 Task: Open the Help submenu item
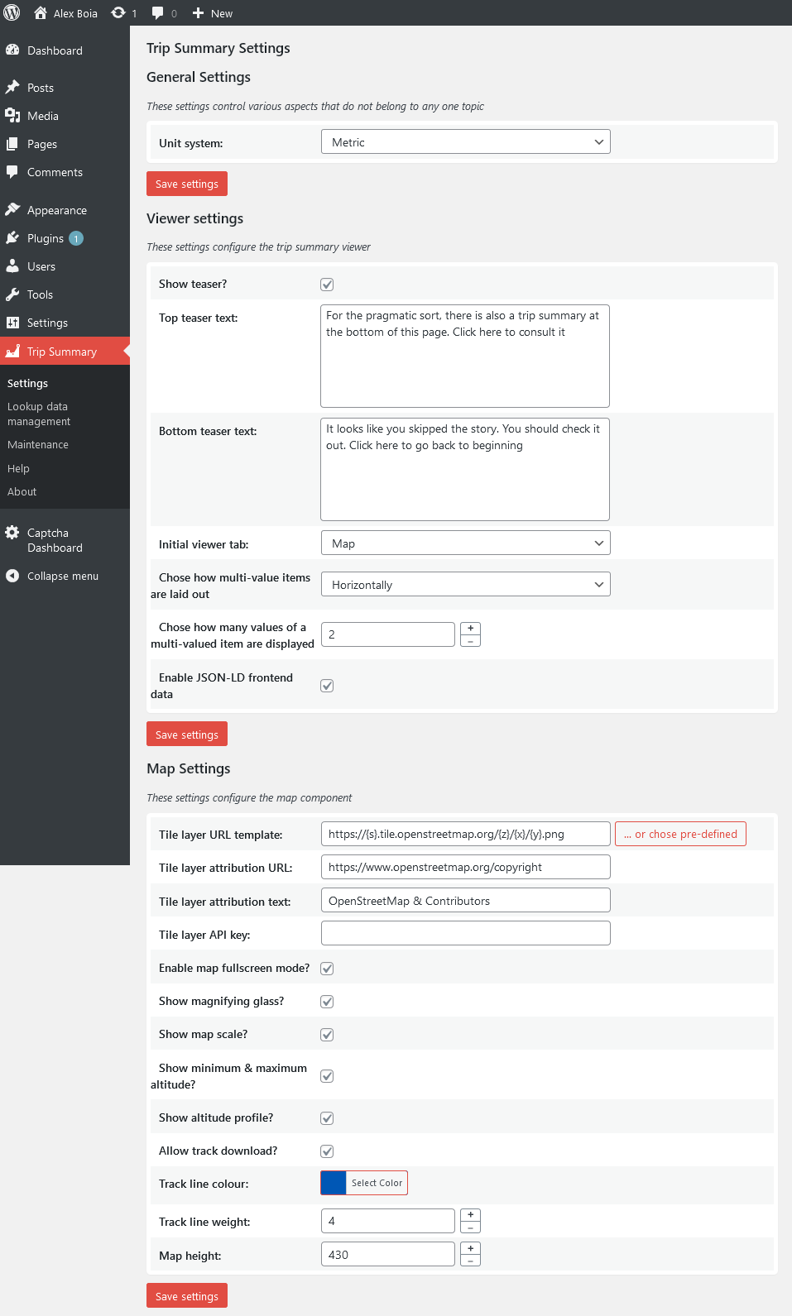click(x=18, y=468)
